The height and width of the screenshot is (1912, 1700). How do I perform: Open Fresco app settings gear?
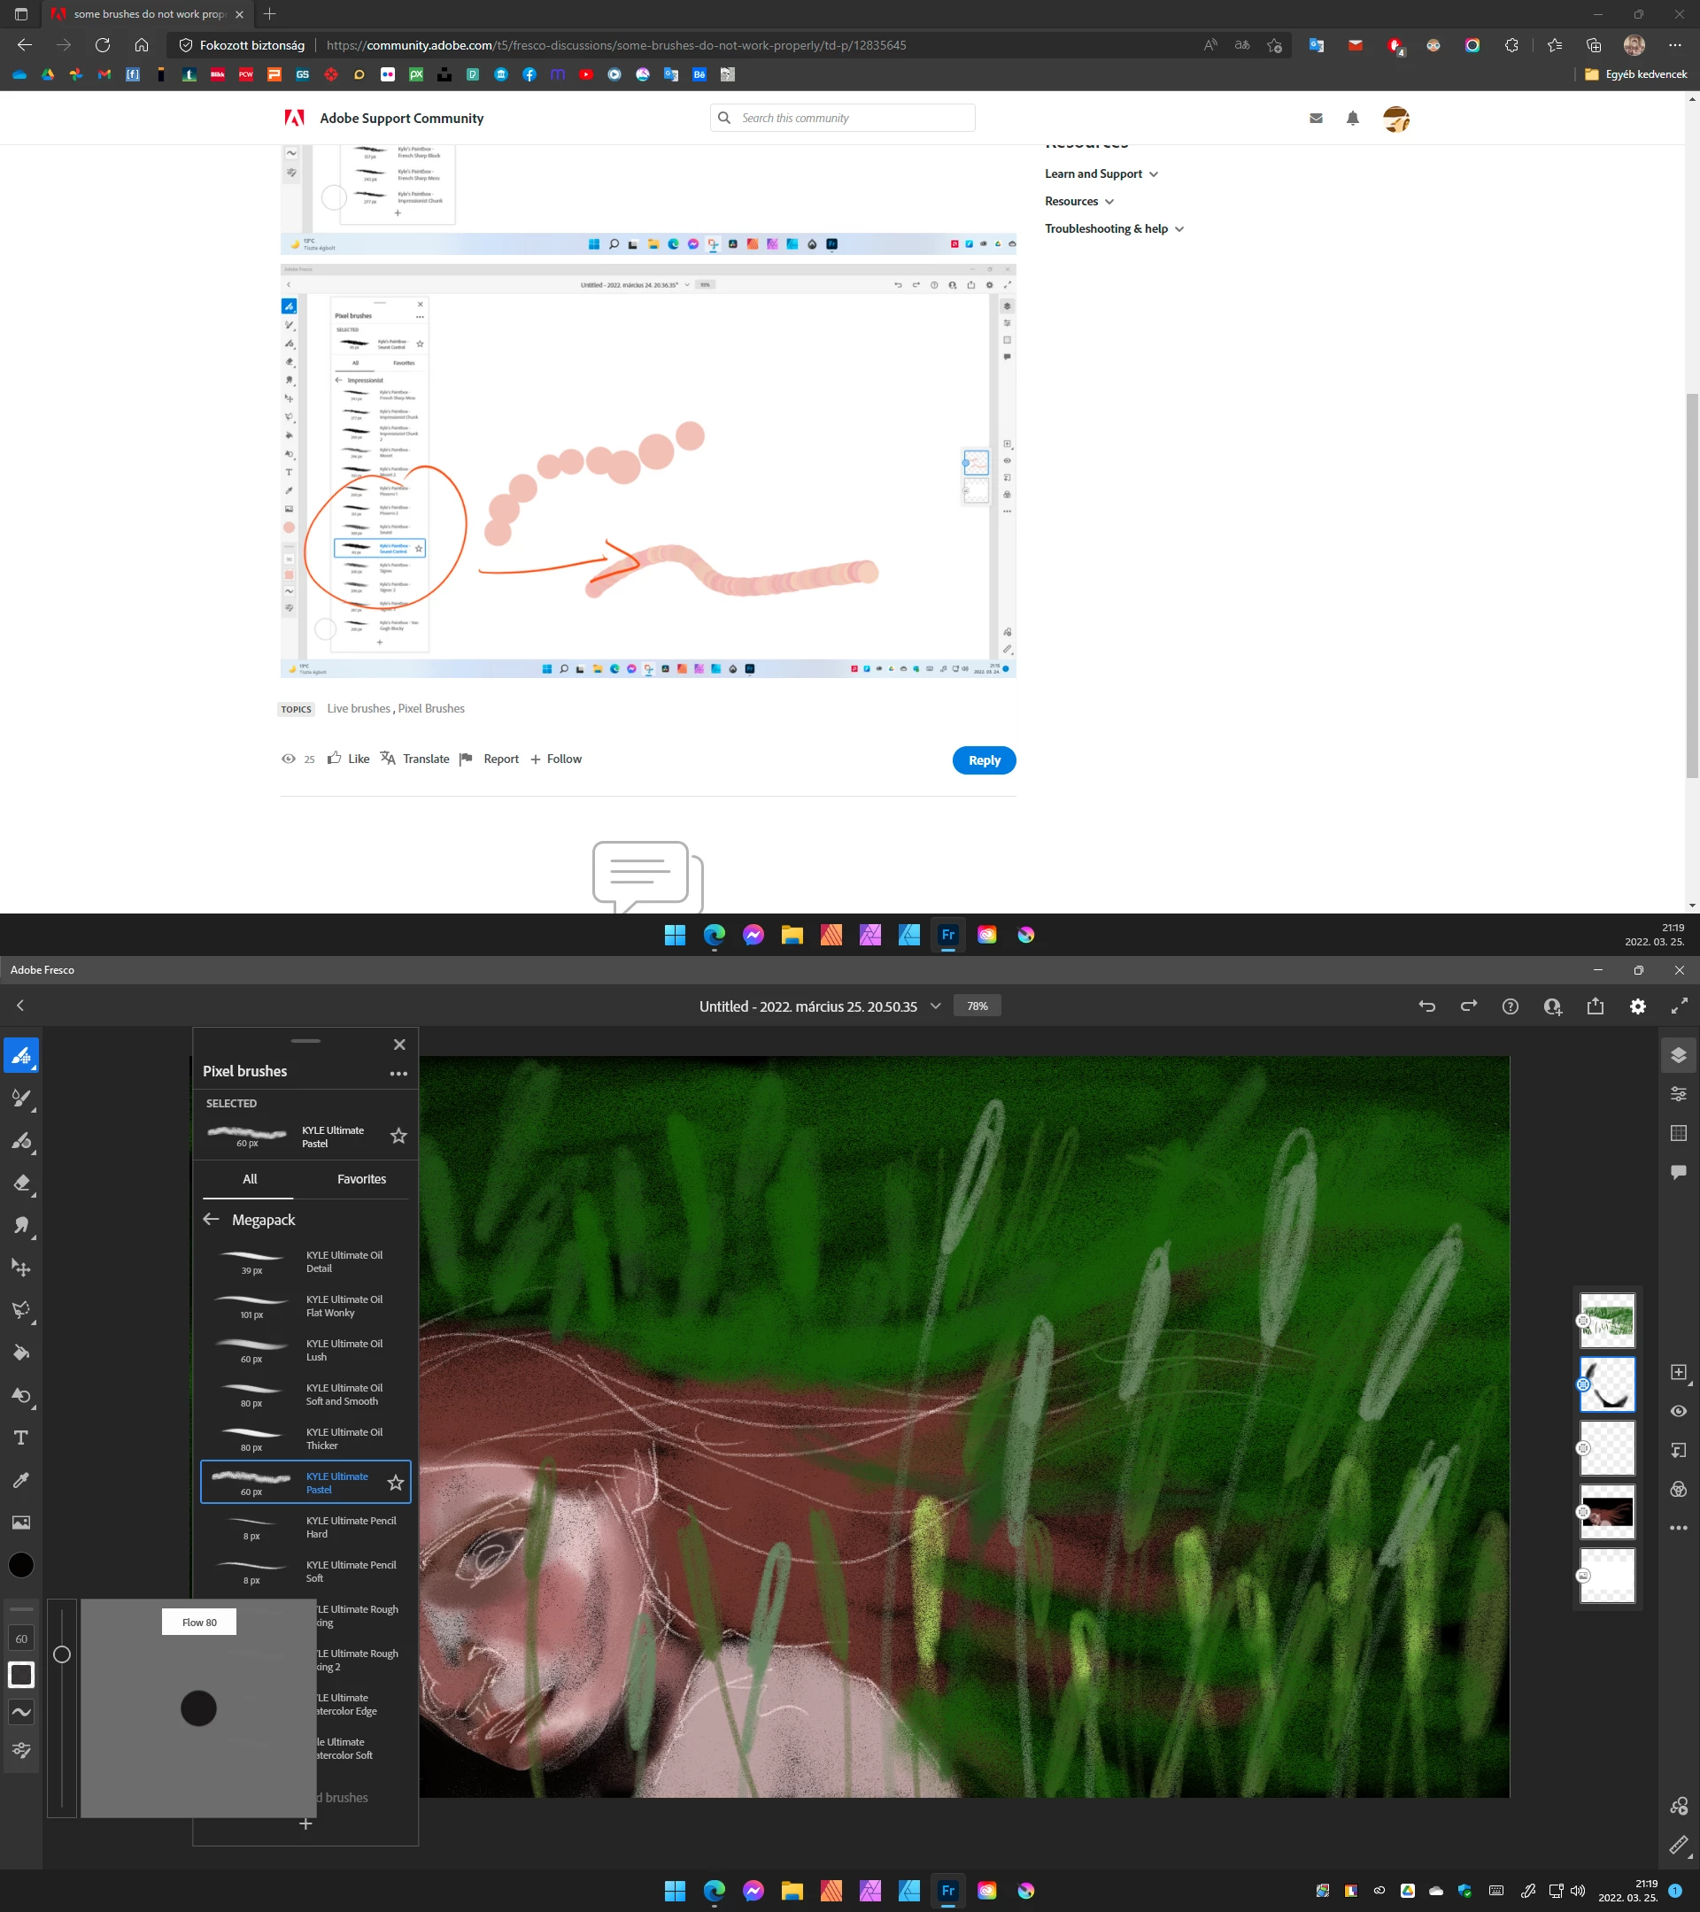click(x=1637, y=1006)
